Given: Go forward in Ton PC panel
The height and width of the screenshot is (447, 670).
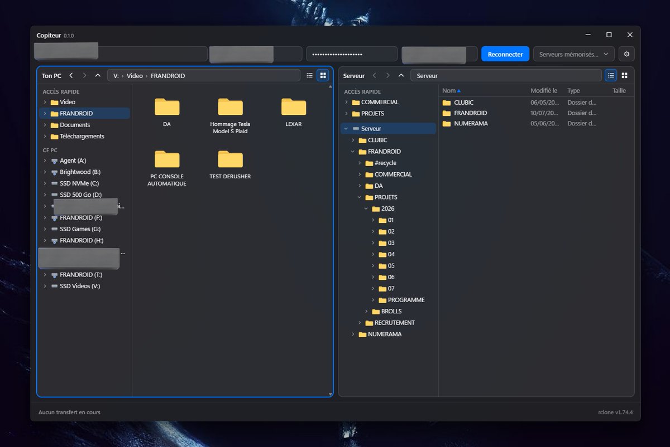Looking at the screenshot, I should point(84,75).
